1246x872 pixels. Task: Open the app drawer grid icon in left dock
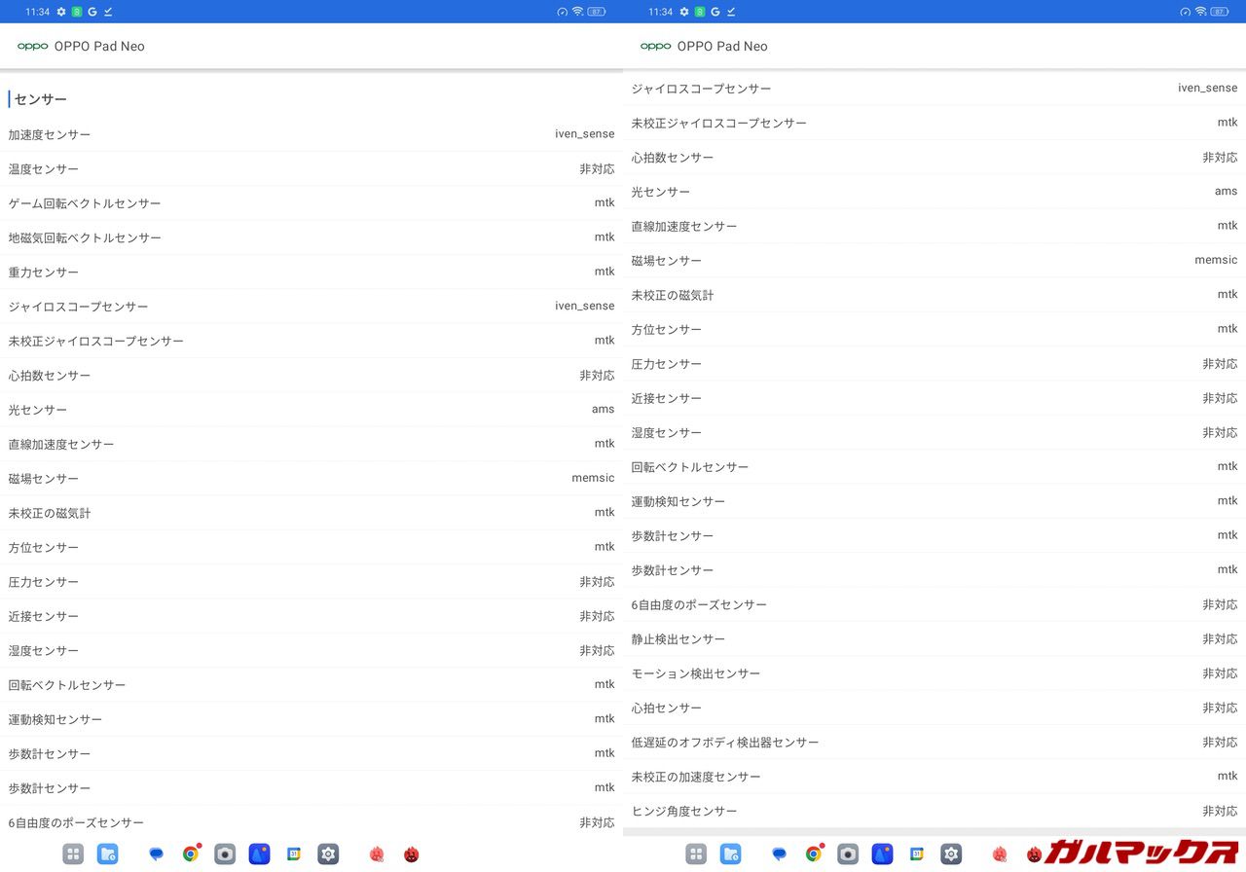(73, 854)
